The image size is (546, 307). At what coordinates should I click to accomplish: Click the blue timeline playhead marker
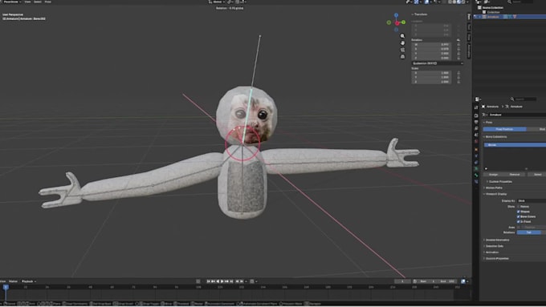[6, 287]
